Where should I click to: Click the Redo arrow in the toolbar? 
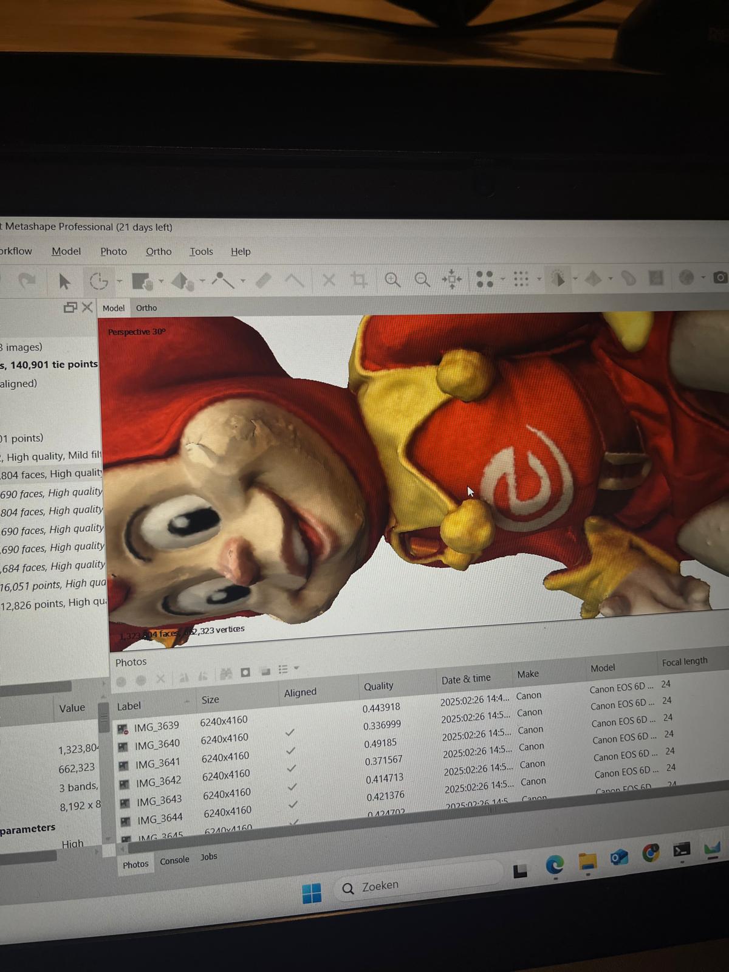tap(27, 280)
